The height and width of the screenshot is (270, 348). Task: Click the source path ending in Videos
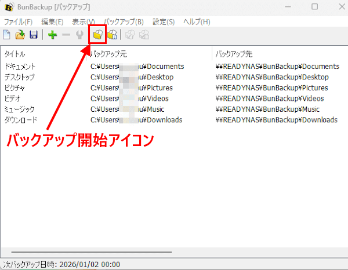[x=129, y=98]
